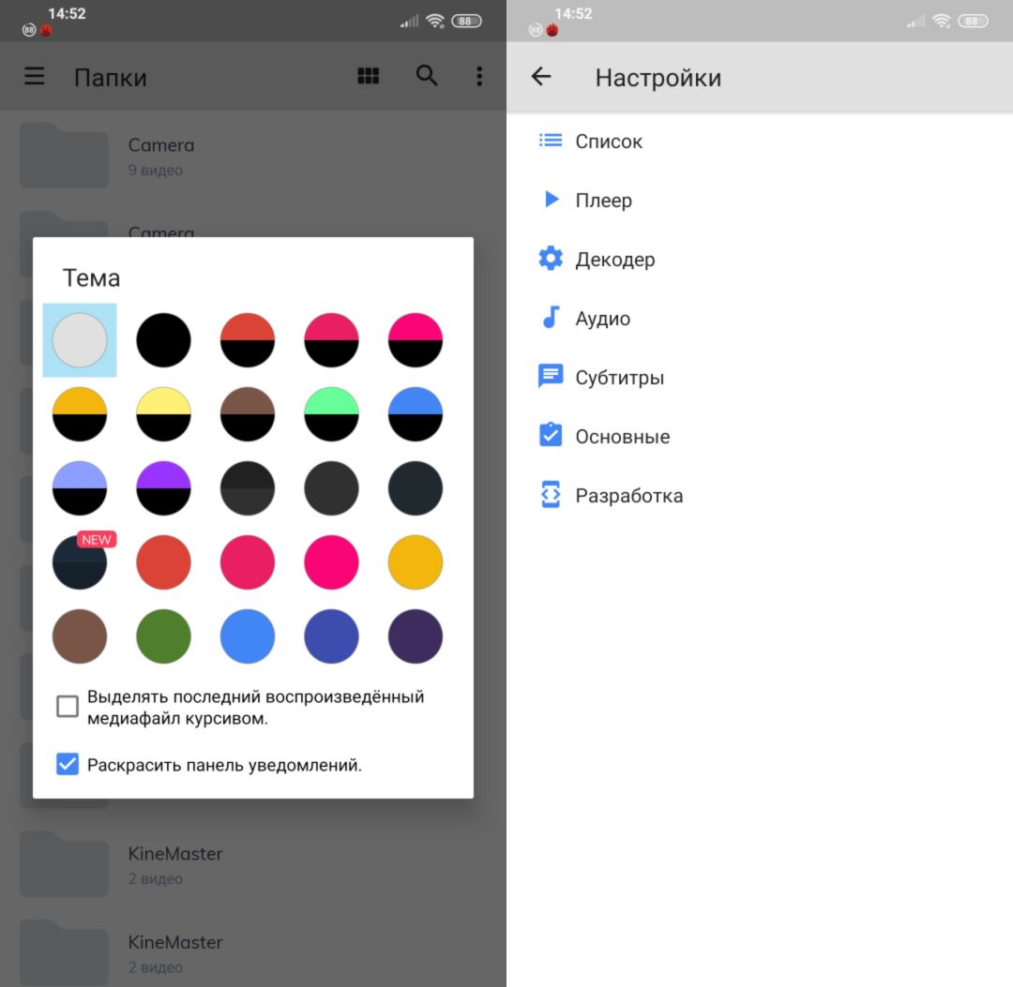Switch to grid view icon
This screenshot has height=987, width=1013.
pyautogui.click(x=369, y=76)
